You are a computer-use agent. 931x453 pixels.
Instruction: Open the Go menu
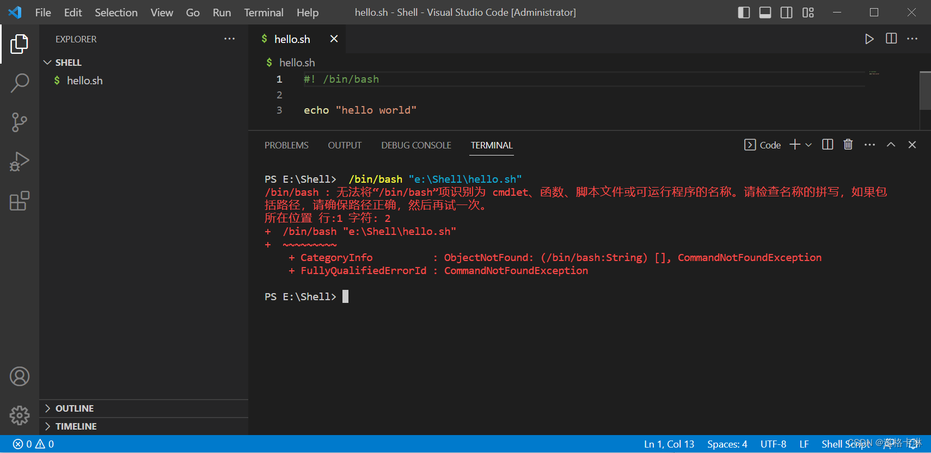click(193, 13)
